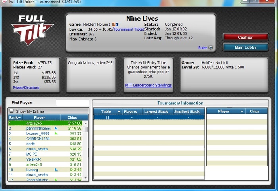Open the Rules link

203,48
